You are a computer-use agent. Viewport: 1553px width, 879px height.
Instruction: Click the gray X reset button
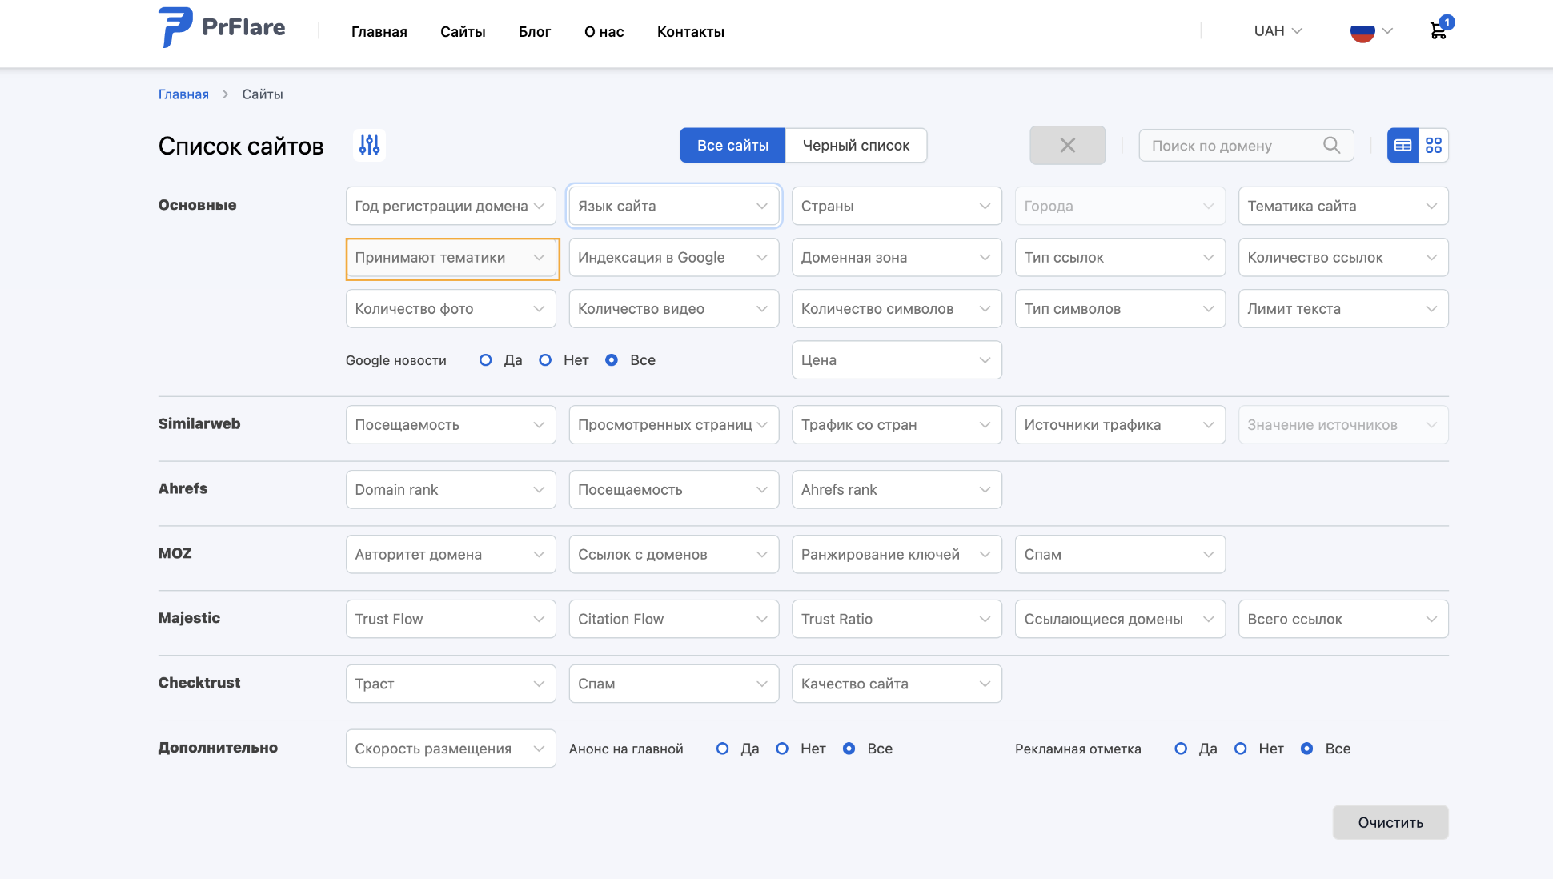click(1067, 146)
